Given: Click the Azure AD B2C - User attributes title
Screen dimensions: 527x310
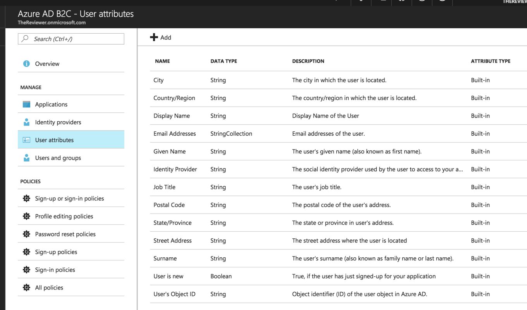Looking at the screenshot, I should point(76,14).
